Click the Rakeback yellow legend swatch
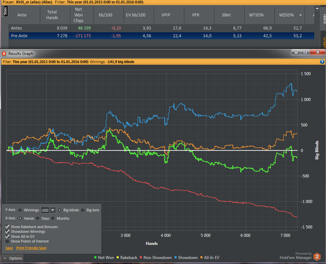The width and height of the screenshot is (326, 264). 118,257
